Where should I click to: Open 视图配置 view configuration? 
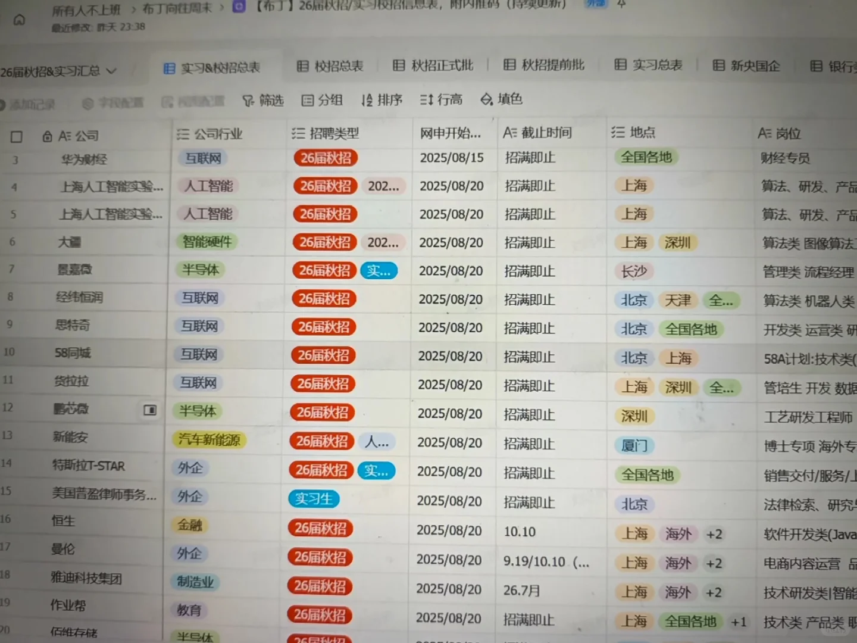point(193,102)
